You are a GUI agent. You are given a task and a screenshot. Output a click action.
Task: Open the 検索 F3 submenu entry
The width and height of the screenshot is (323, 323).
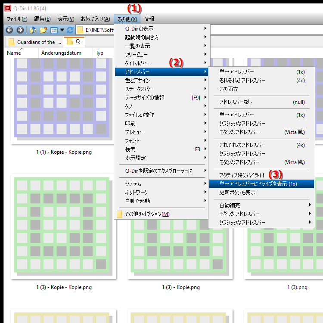point(161,149)
